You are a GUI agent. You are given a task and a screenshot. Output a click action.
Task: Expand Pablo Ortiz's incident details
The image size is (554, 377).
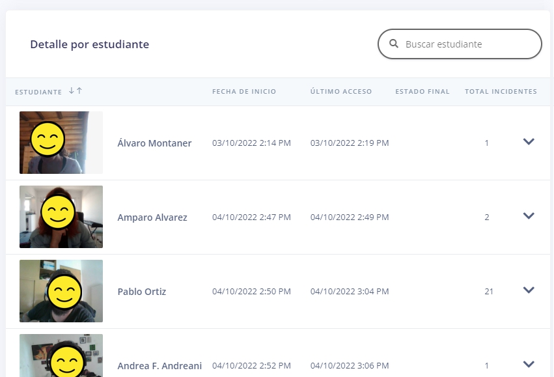pos(529,290)
